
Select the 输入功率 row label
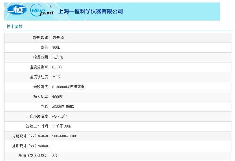point(41,97)
